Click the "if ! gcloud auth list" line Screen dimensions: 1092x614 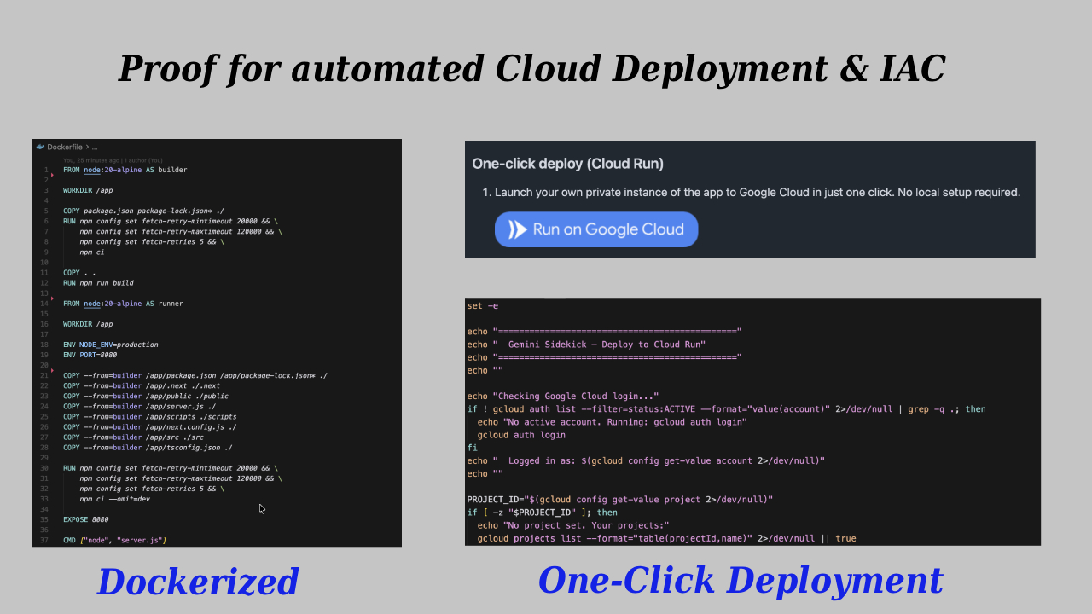(726, 409)
